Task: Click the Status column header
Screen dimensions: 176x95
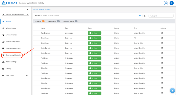Action: pos(90,28)
